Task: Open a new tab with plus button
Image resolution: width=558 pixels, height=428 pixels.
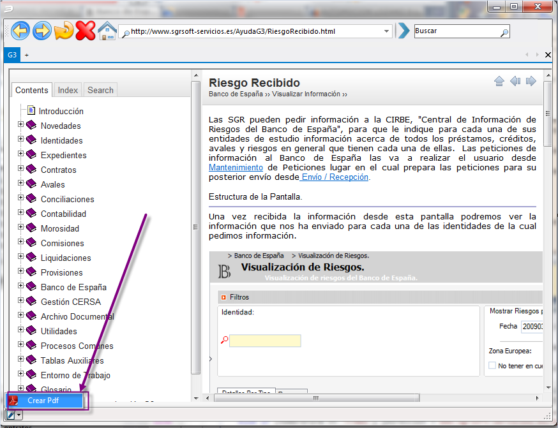Action: coord(27,55)
